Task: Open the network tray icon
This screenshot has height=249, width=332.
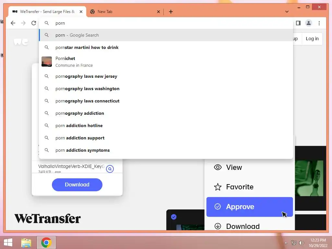Action: pyautogui.click(x=294, y=243)
